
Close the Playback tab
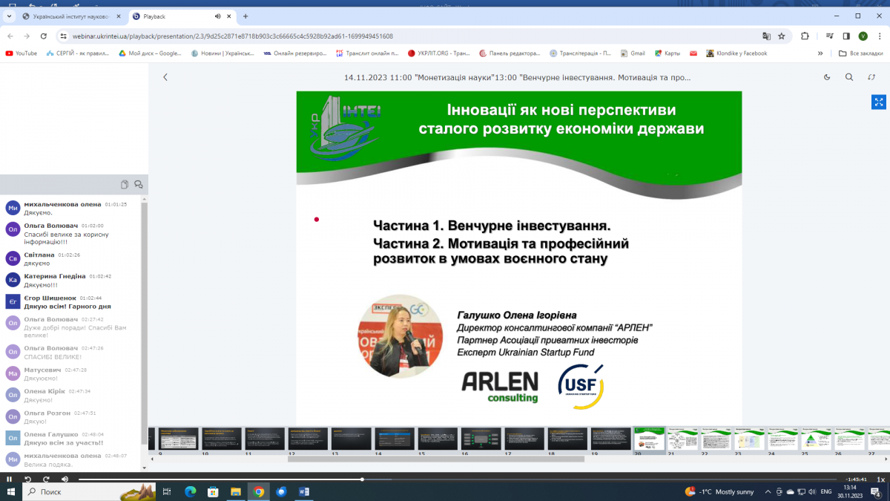[x=229, y=16]
